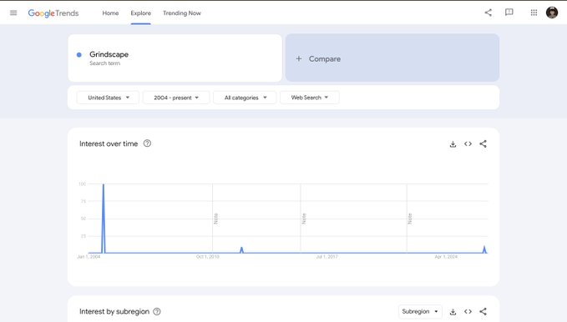The width and height of the screenshot is (567, 322).
Task: Click the Note marker near Oct 2010
Action: pyautogui.click(x=216, y=219)
